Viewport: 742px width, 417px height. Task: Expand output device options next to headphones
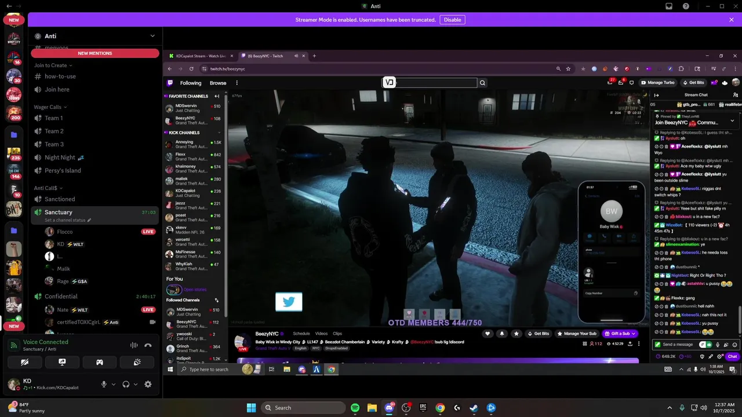[136, 385]
